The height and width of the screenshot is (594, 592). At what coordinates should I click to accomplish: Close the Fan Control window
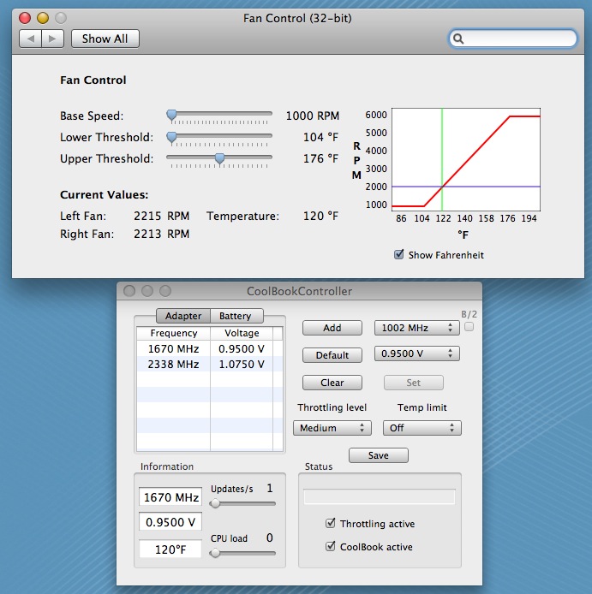25,18
